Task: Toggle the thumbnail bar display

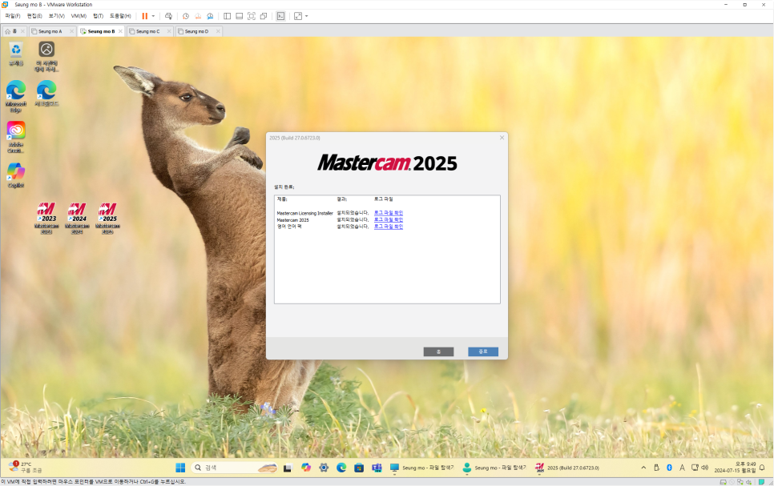Action: click(239, 15)
